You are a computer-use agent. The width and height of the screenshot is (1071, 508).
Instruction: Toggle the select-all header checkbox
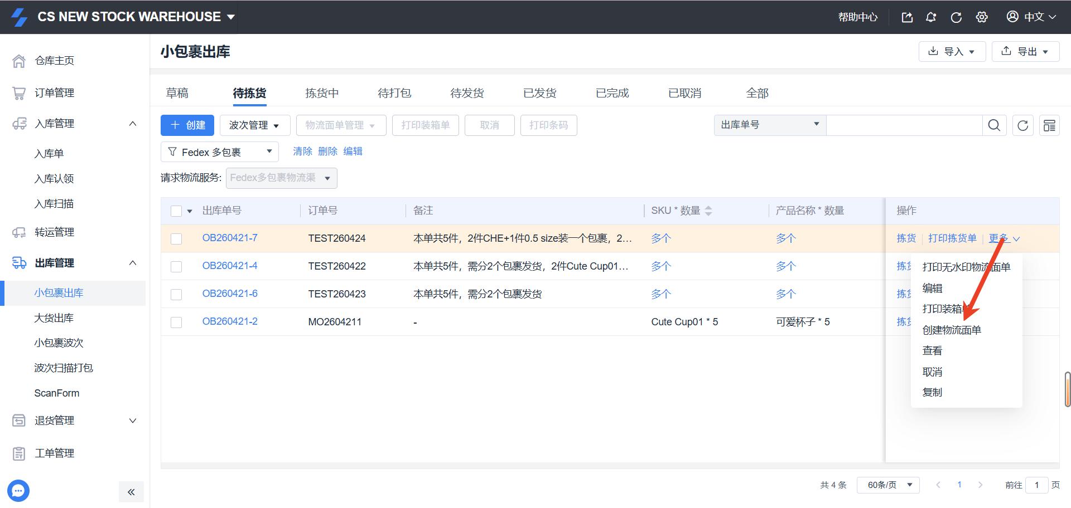pyautogui.click(x=176, y=211)
